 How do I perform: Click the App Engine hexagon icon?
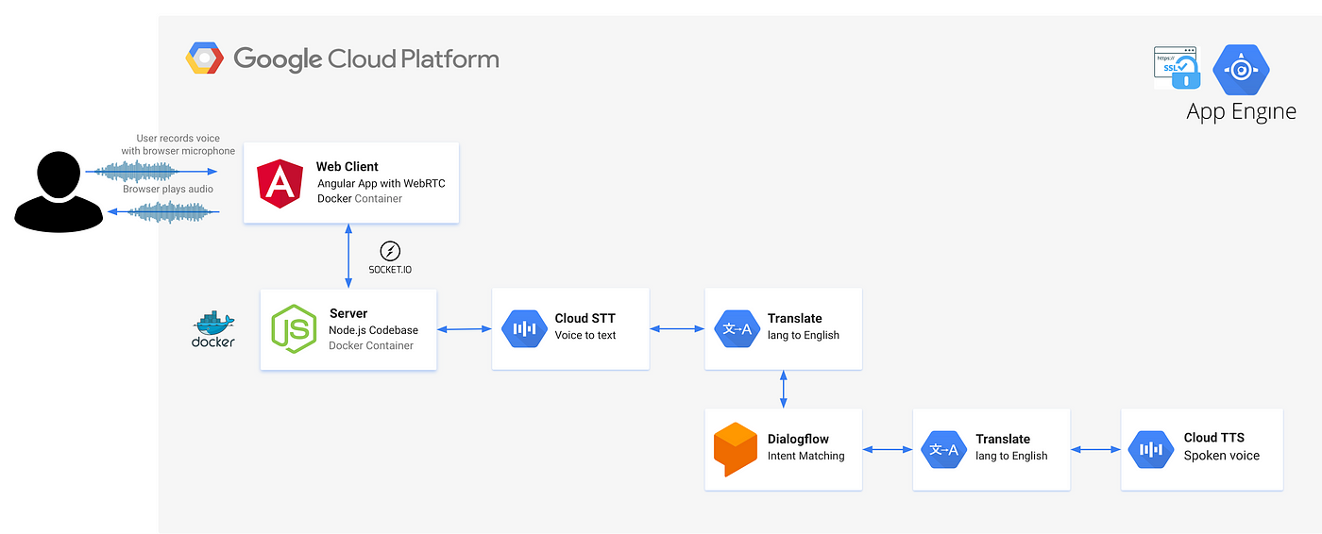[x=1242, y=70]
